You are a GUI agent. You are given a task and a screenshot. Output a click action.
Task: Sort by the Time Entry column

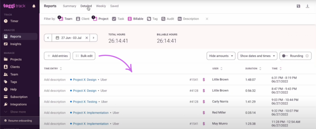click(53, 68)
